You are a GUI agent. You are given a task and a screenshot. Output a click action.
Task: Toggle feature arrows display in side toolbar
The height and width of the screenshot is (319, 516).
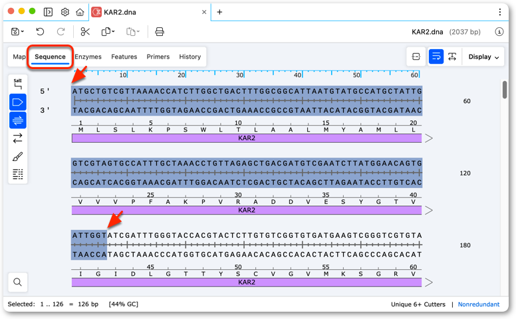(18, 102)
